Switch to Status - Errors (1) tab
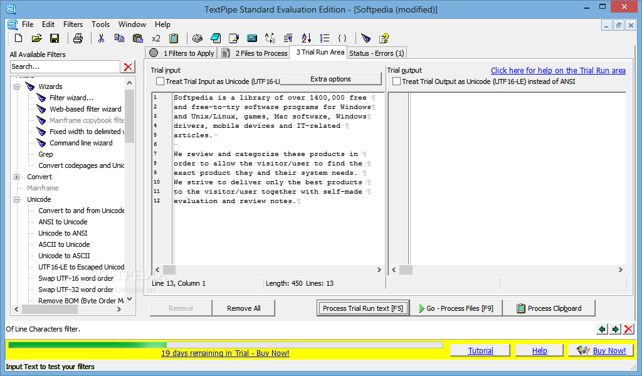642x376 pixels. (x=377, y=53)
